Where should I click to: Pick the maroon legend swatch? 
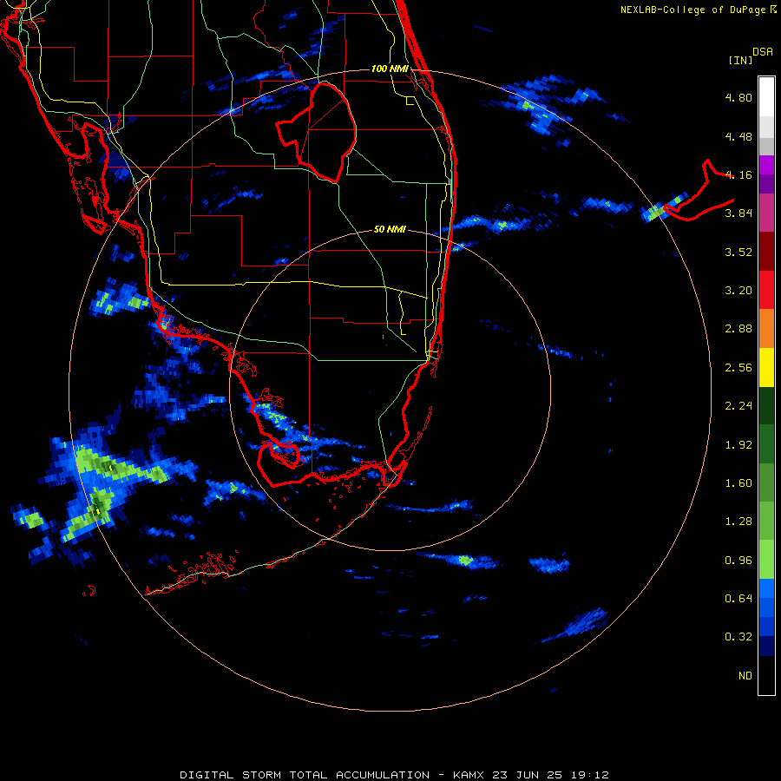pos(766,252)
